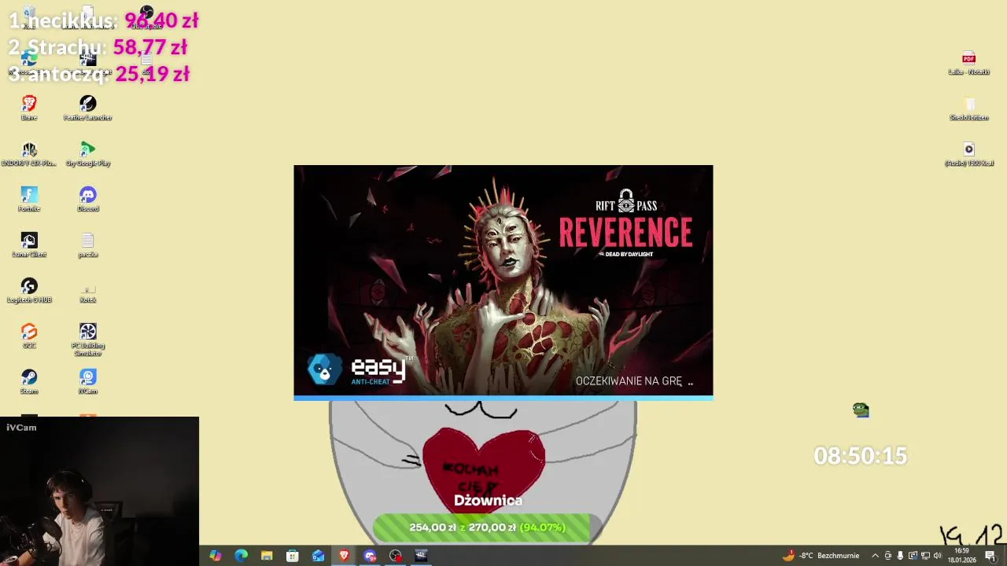Start Lunar Client from desktop
Screen dimensions: 1007x566
click(29, 244)
